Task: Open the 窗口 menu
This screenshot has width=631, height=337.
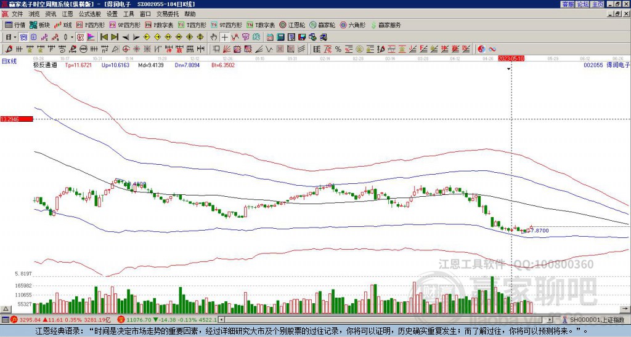Action: [x=145, y=14]
